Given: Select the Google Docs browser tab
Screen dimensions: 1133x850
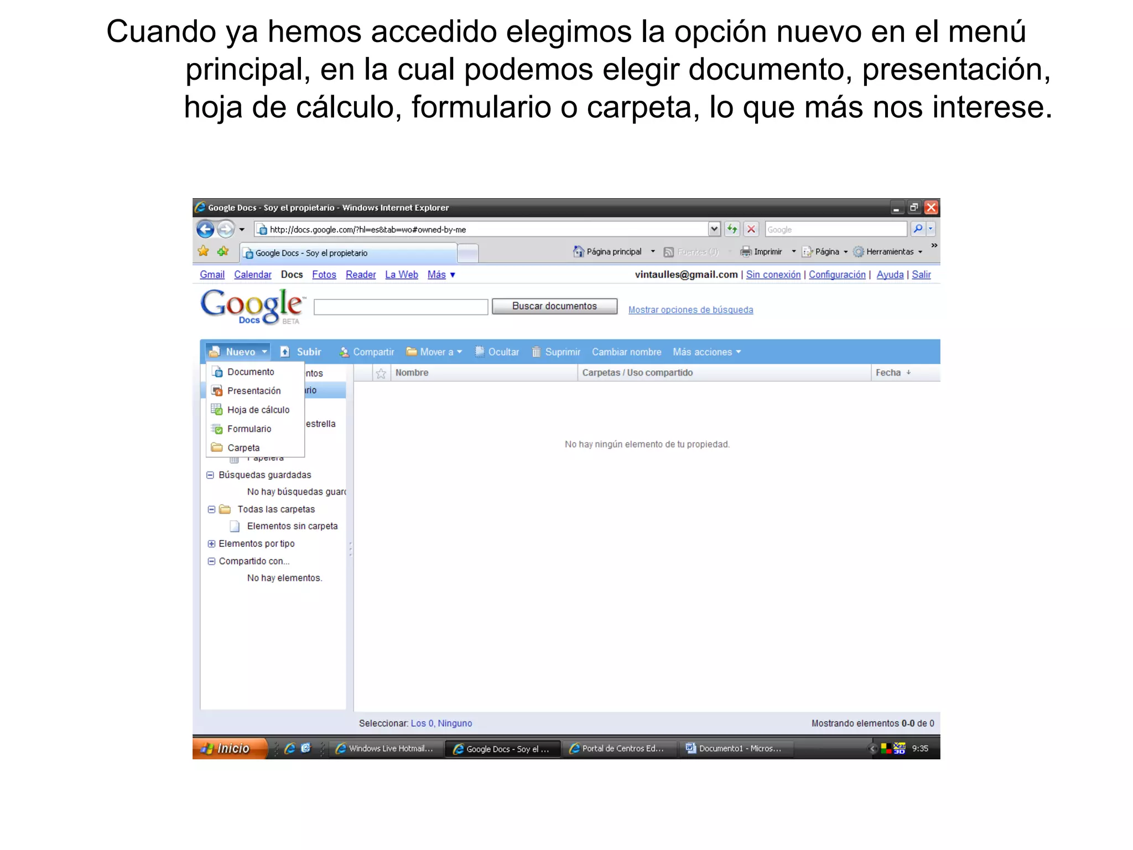Looking at the screenshot, I should click(x=349, y=253).
